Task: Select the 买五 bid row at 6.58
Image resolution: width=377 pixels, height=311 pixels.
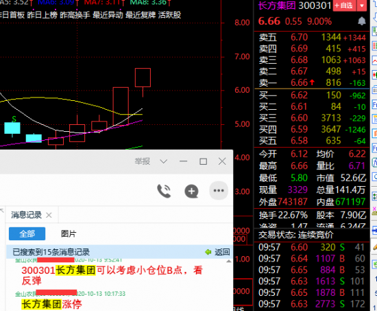Action: click(312, 141)
